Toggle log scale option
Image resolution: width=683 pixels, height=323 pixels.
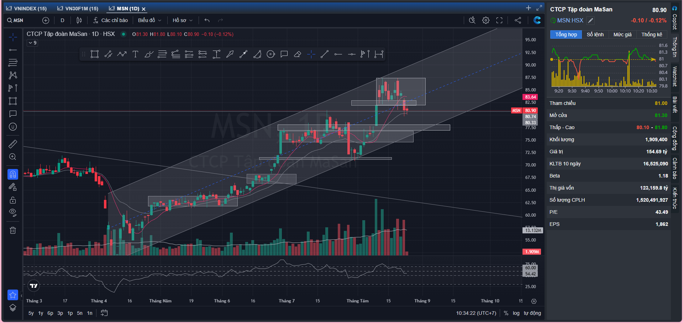(516, 313)
